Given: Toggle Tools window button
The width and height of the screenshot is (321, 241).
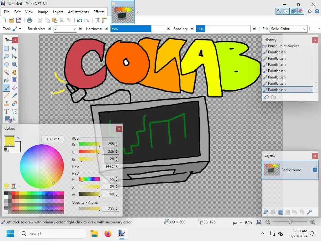Looking at the screenshot, I should point(279,11).
